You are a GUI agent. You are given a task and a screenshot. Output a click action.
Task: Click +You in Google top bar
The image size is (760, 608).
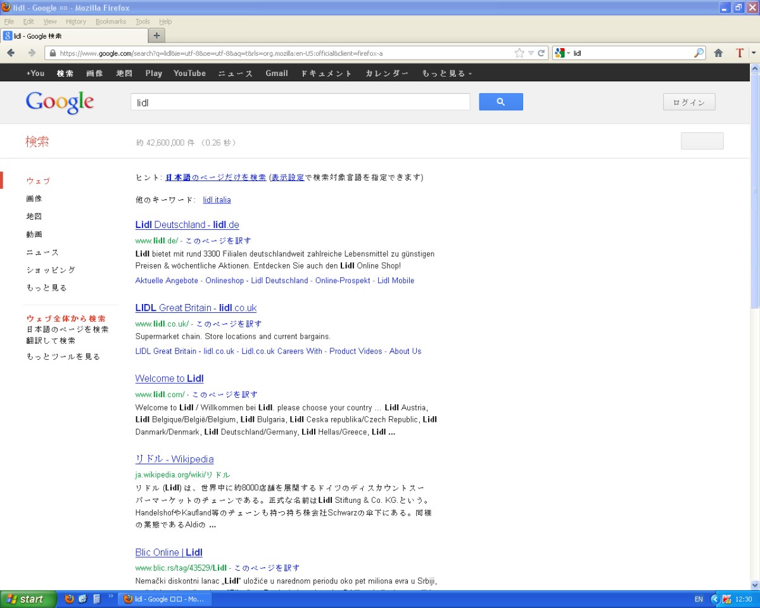click(x=35, y=73)
